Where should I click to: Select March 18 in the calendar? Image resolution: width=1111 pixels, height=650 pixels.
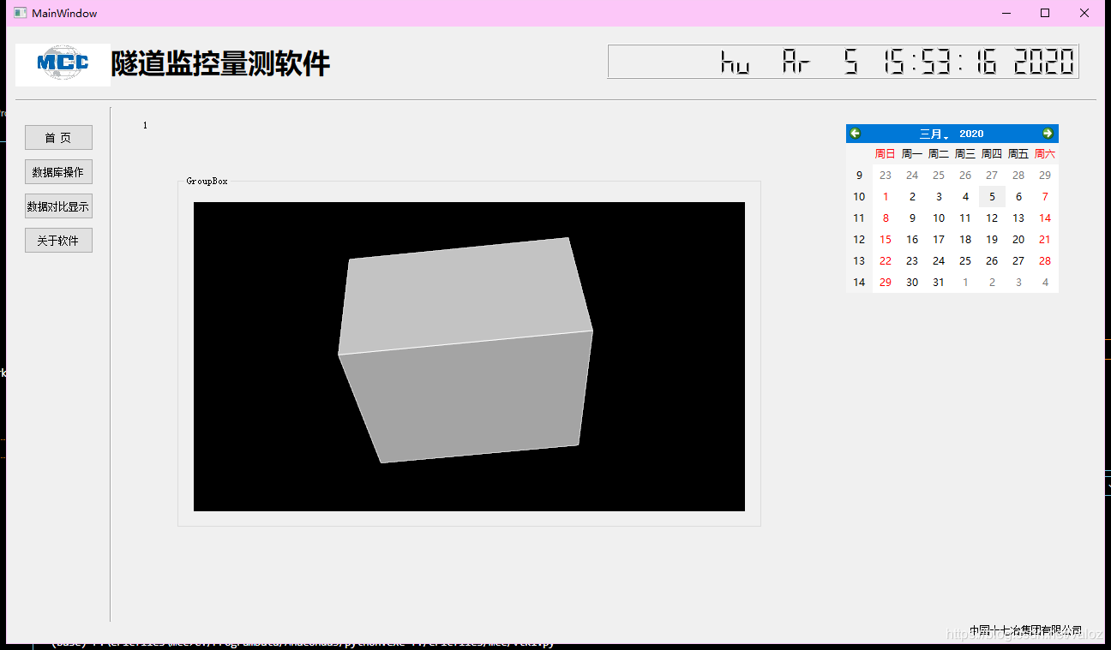click(x=965, y=239)
